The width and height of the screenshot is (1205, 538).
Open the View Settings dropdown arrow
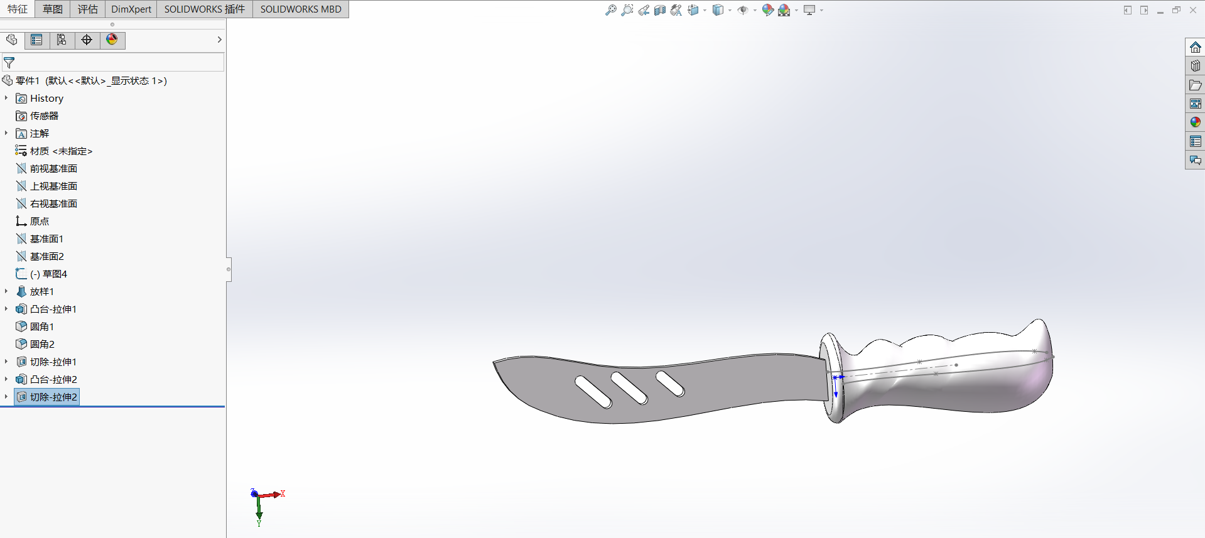click(821, 10)
